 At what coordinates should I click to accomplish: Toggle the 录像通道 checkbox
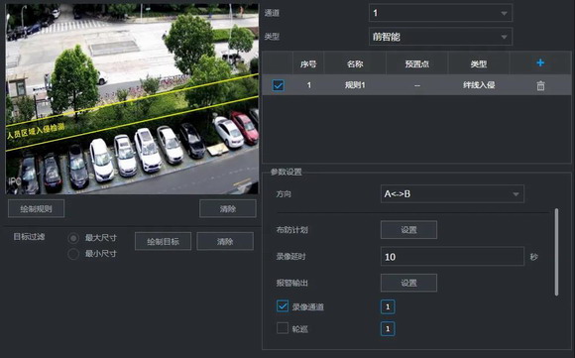point(283,305)
